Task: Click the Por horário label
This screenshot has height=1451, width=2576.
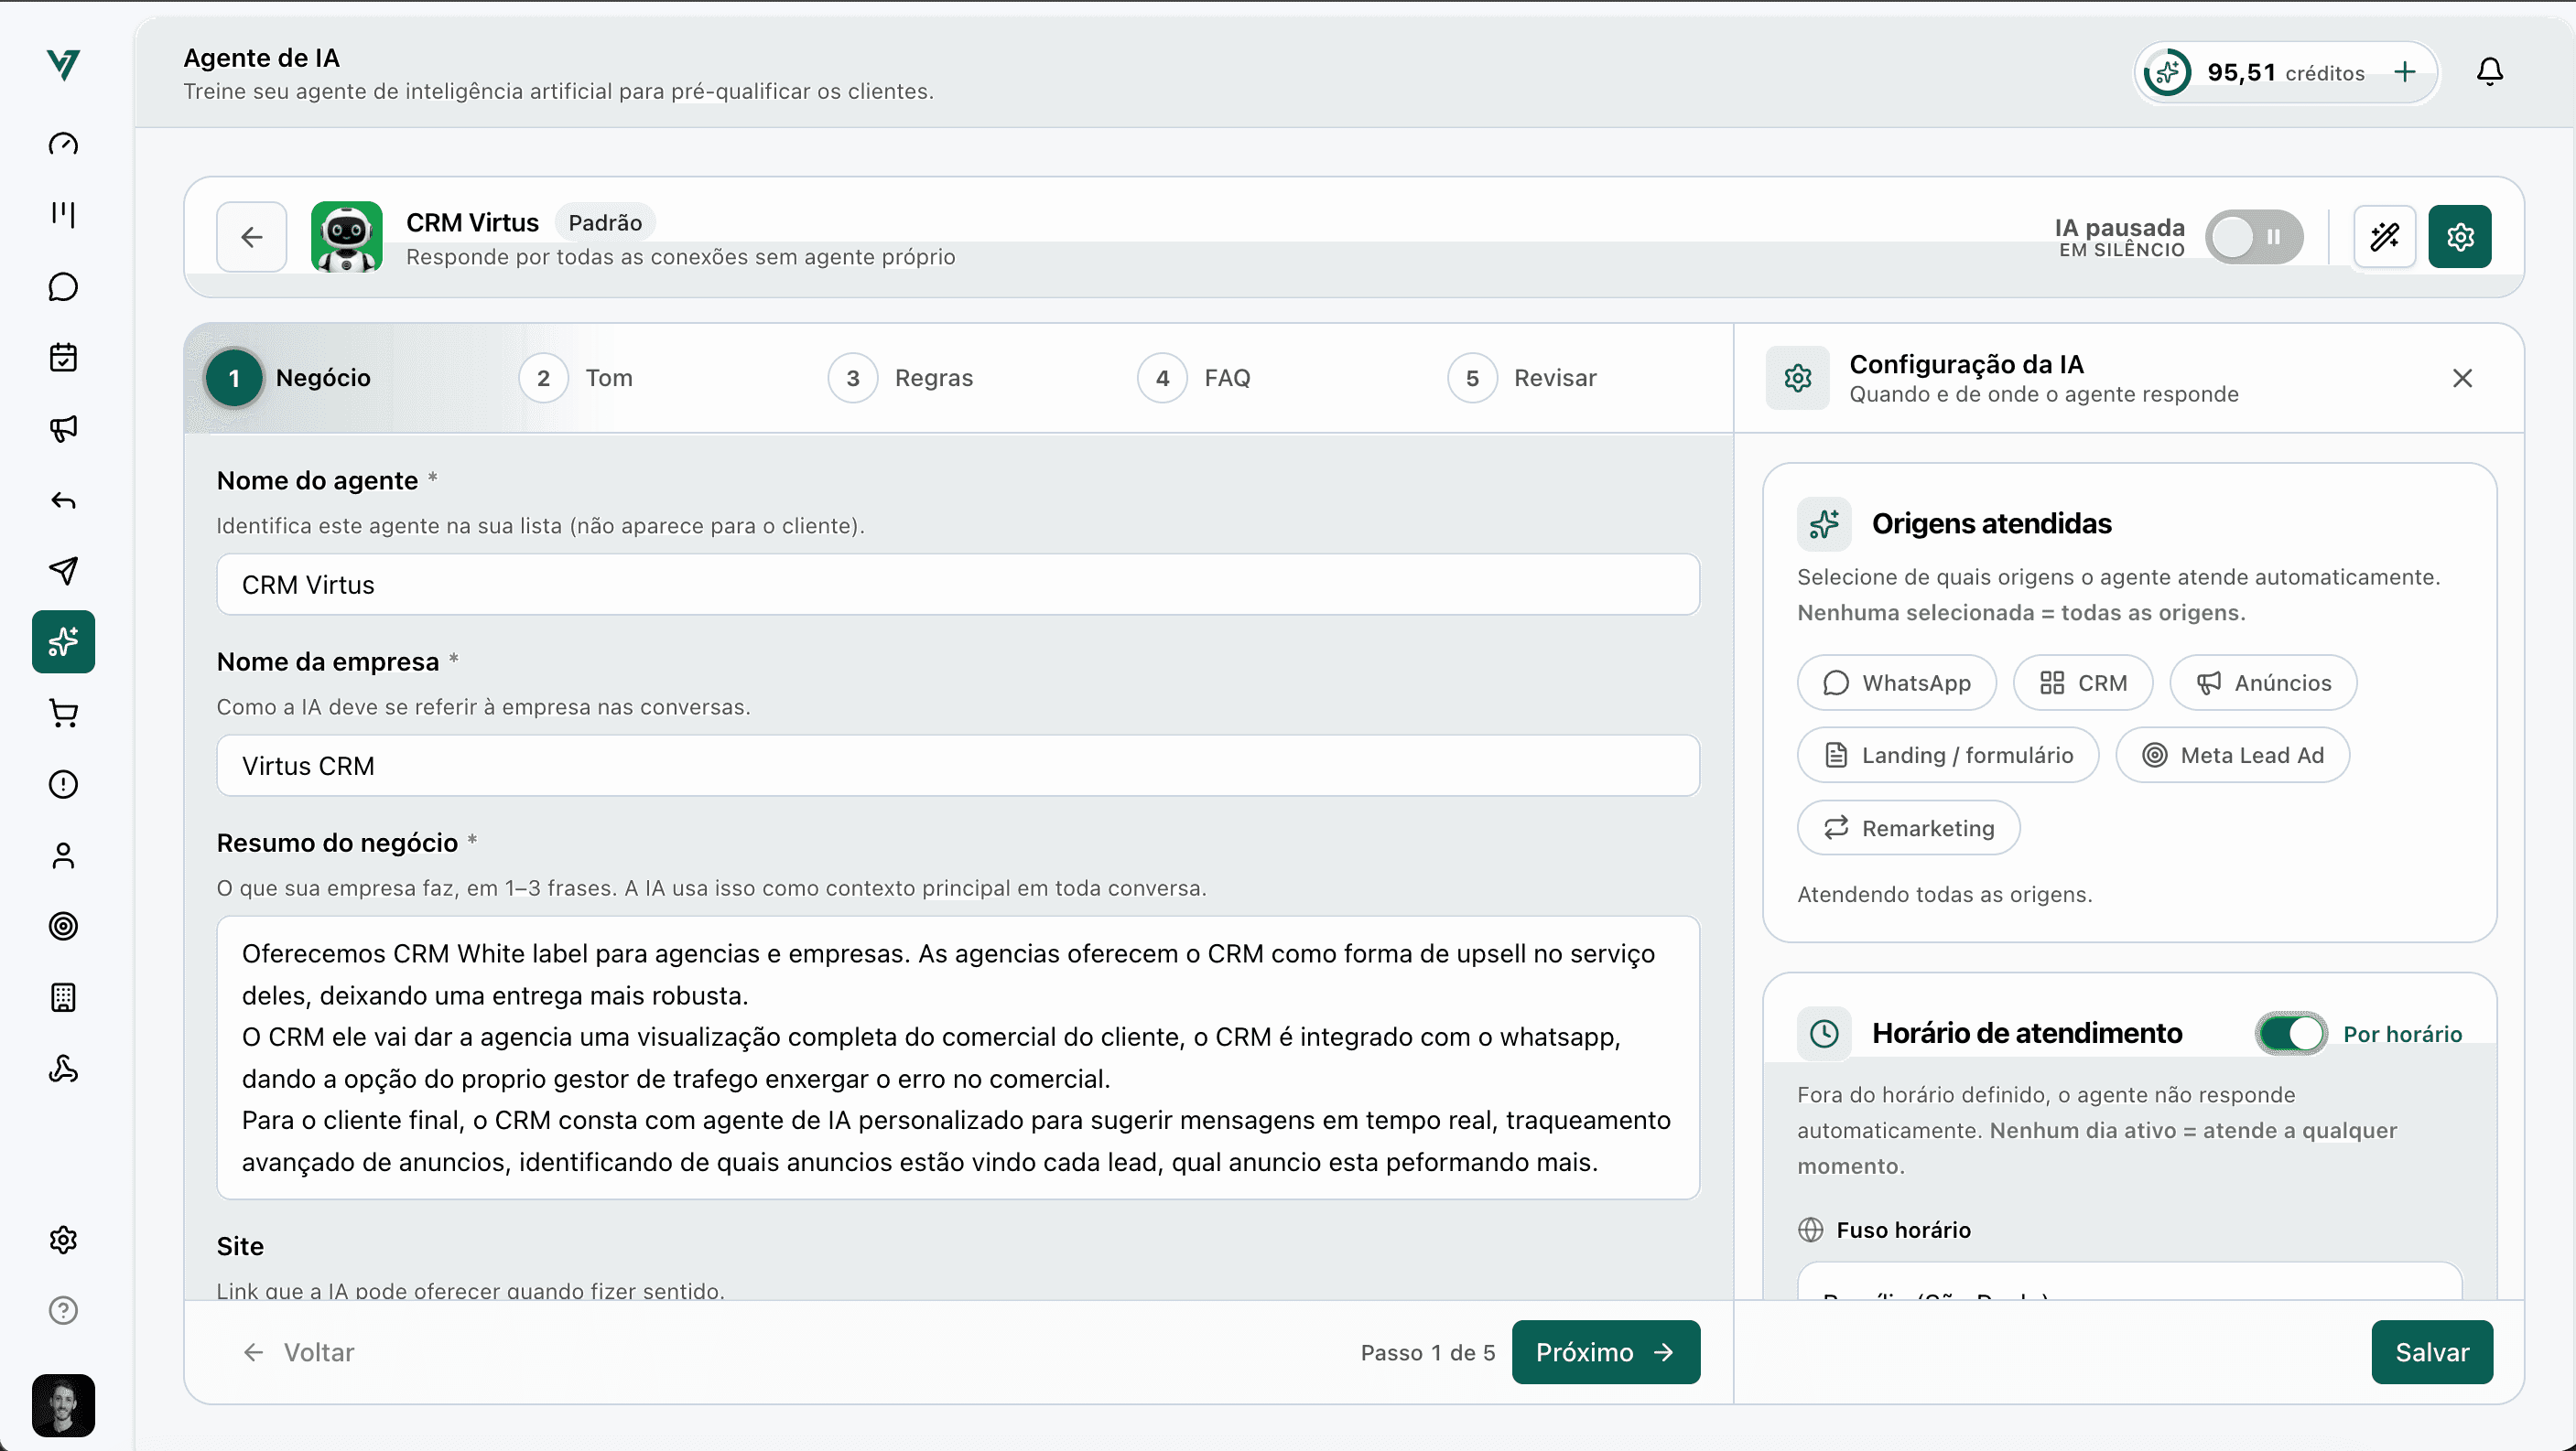Action: pyautogui.click(x=2402, y=1035)
